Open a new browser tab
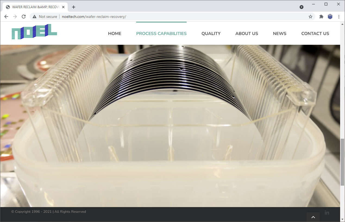 (x=74, y=7)
